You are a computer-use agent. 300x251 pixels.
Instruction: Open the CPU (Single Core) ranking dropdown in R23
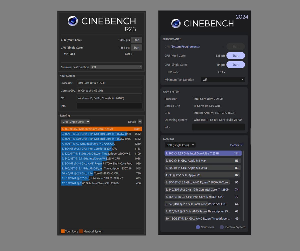pos(75,122)
